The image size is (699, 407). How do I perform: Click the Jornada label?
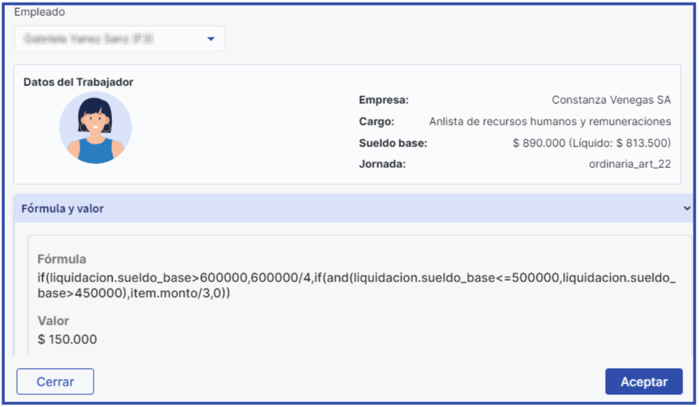pos(382,164)
